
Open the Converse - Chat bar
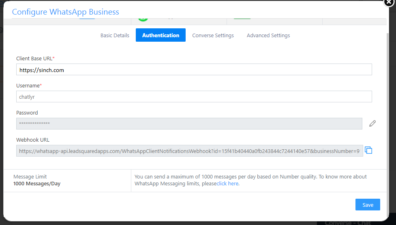[348, 222]
